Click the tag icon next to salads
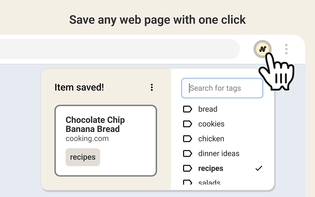Image resolution: width=315 pixels, height=197 pixels. (187, 183)
